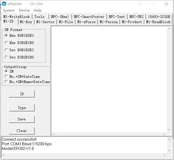Select Hex B3B2B1B0 SN format
This screenshot has width=174, height=160.
pos(19,43)
